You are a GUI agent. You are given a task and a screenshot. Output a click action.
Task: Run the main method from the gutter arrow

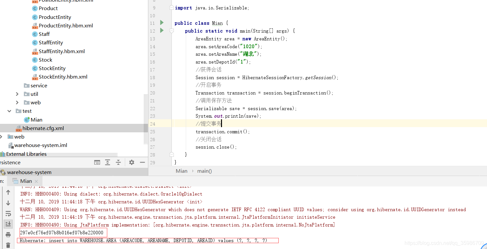162,30
